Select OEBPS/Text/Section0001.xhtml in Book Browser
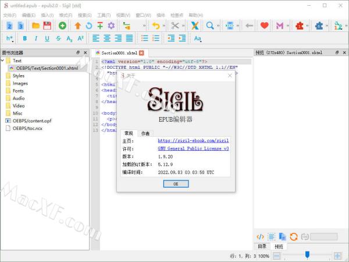 (x=47, y=68)
